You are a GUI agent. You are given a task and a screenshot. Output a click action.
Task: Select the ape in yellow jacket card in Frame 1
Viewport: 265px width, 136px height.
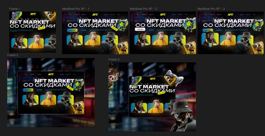pos(36,42)
